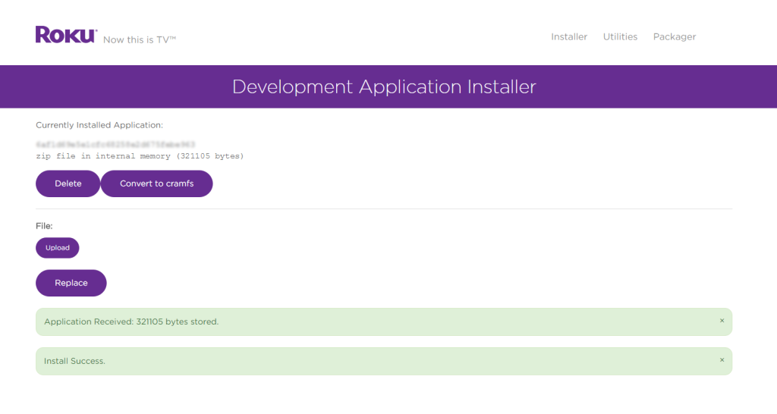Click the Currently Installed Application label
The height and width of the screenshot is (414, 777).
(x=99, y=125)
